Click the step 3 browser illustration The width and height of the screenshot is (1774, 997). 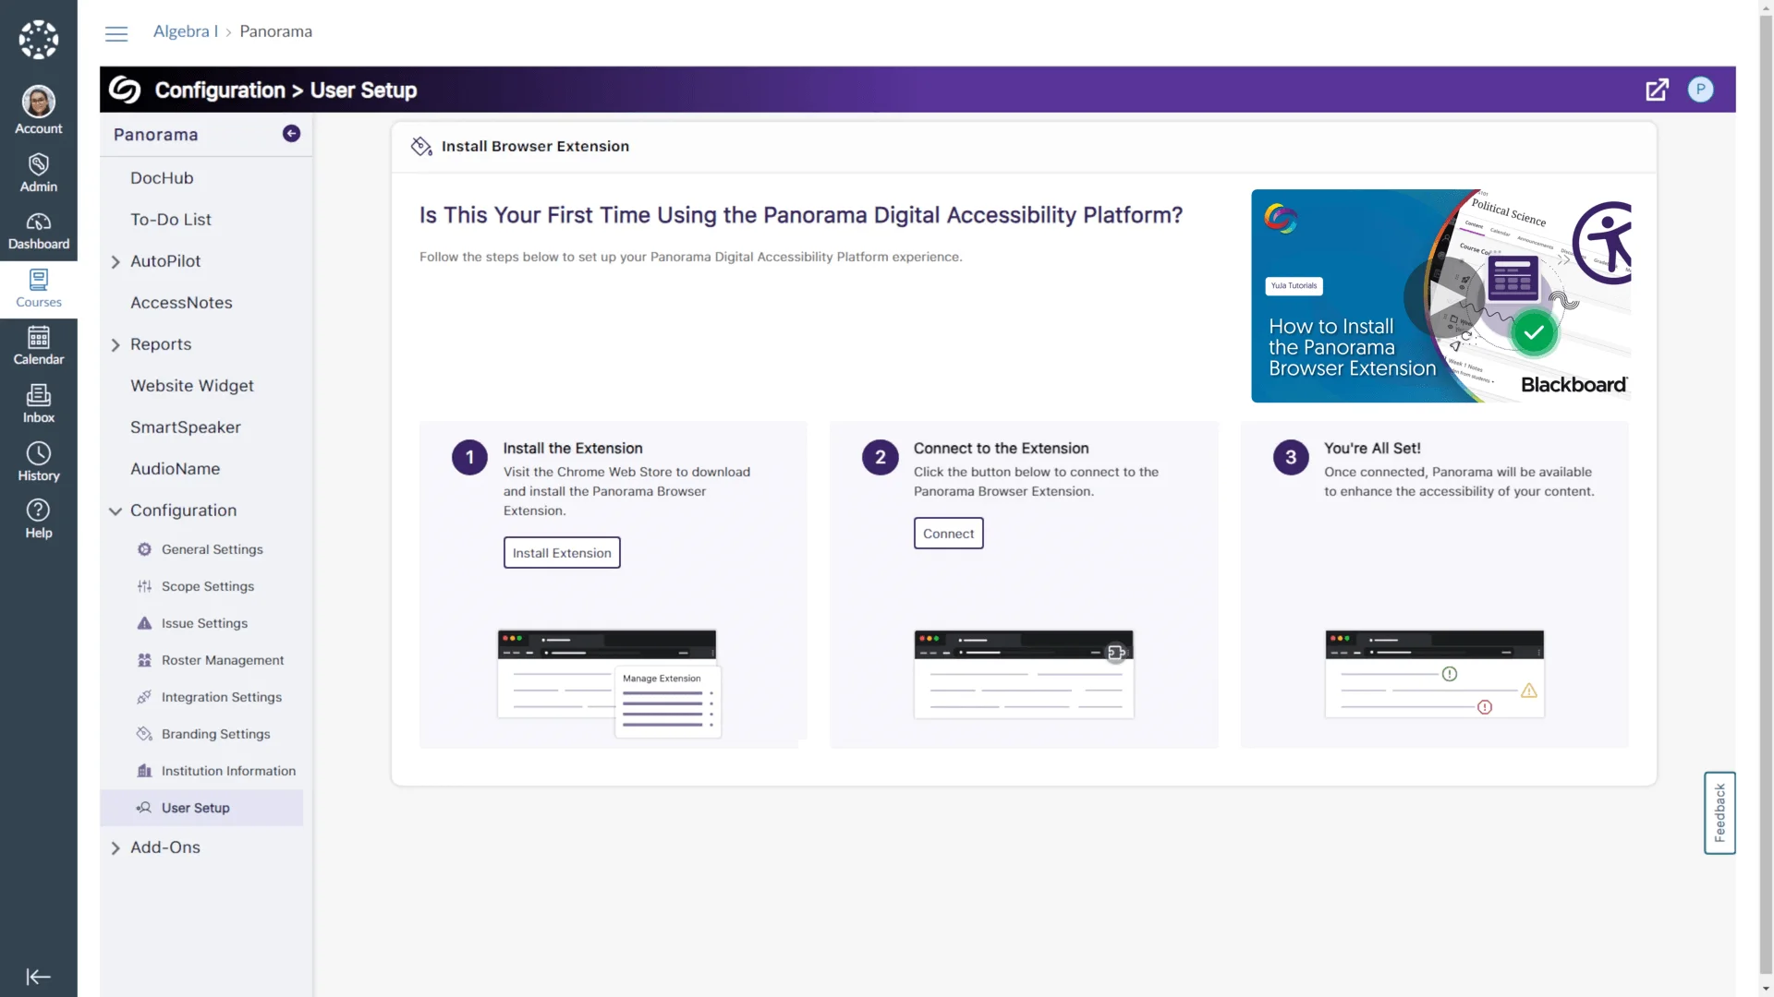click(1435, 675)
